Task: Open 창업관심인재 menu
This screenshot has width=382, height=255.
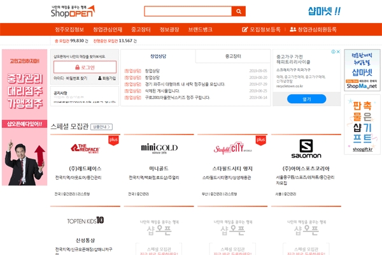Action: (x=108, y=29)
